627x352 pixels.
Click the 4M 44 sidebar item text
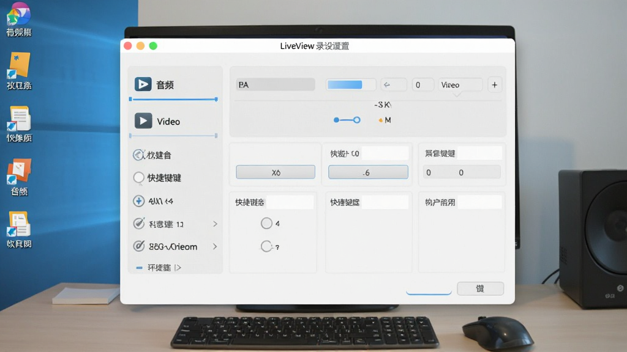click(161, 201)
